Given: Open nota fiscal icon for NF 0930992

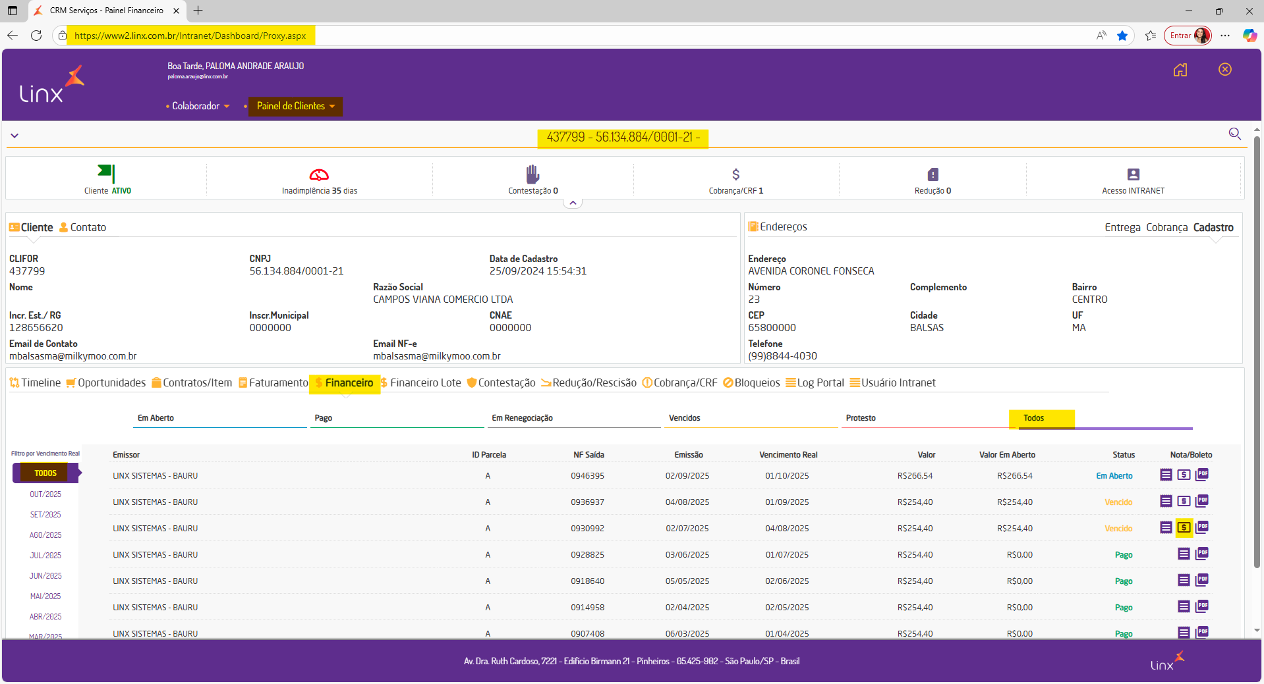Looking at the screenshot, I should [1166, 527].
